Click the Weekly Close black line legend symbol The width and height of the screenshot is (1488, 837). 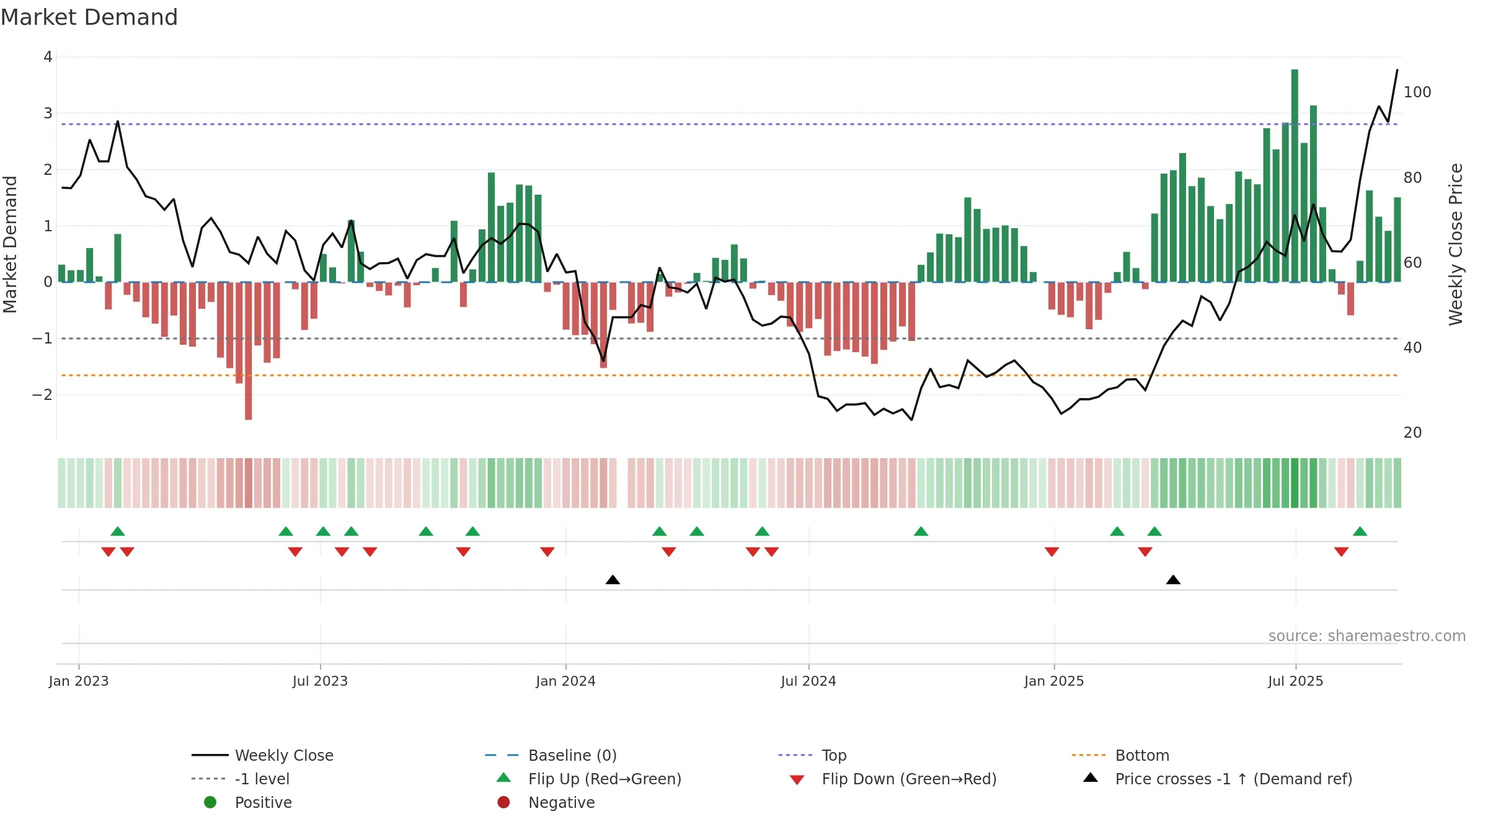[x=210, y=755]
